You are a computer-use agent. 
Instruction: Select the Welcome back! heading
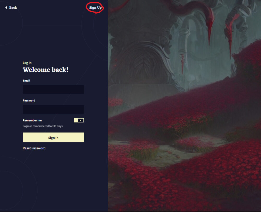click(x=46, y=70)
